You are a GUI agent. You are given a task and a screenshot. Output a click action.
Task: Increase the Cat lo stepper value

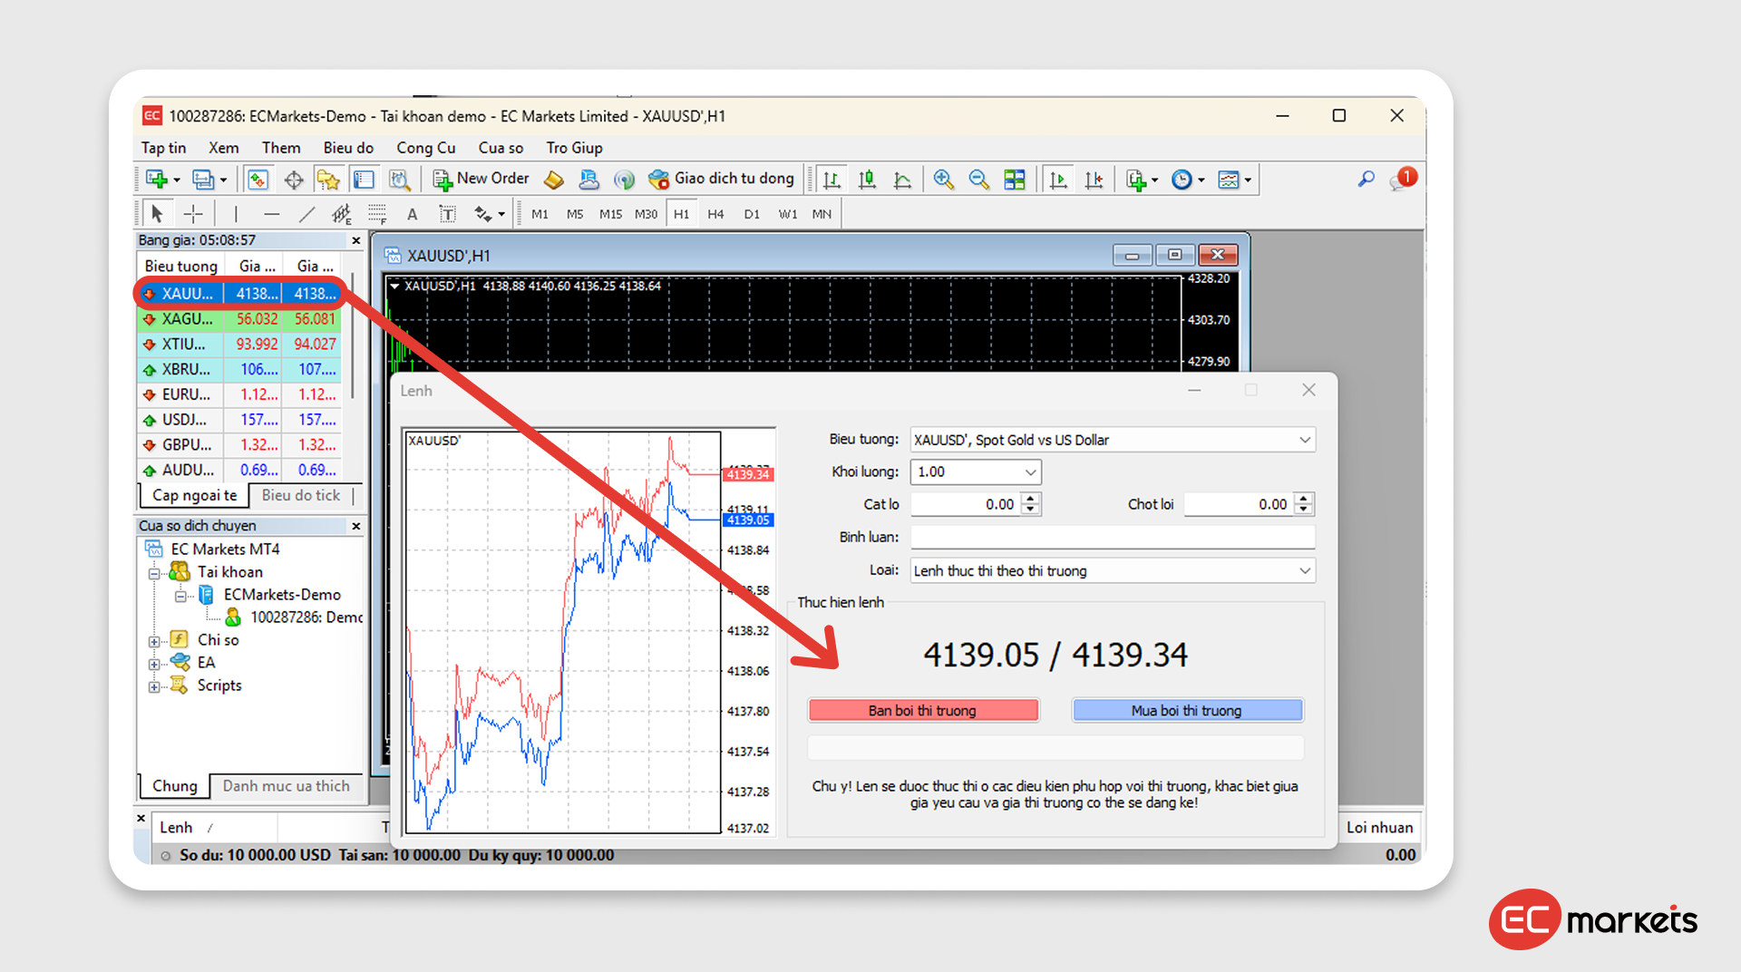tap(1030, 499)
